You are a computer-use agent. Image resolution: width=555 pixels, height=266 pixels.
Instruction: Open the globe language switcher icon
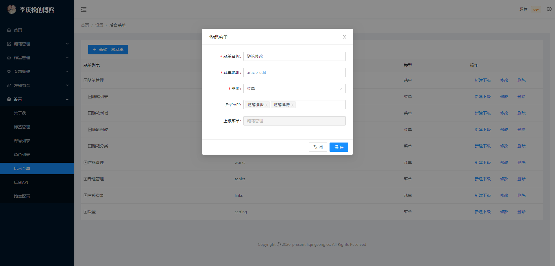click(x=549, y=9)
